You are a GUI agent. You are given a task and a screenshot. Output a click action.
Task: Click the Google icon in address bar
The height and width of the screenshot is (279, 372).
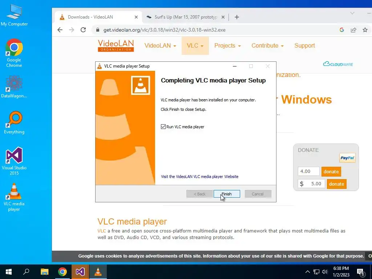click(341, 30)
